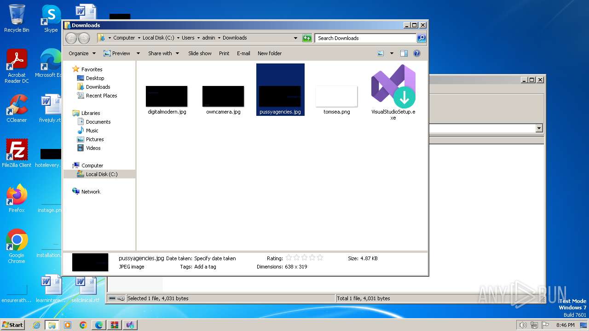Expand address bar history dropdown arrow

click(x=295, y=38)
